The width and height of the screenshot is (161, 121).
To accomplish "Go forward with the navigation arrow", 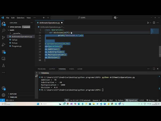I will [x=48, y=18].
